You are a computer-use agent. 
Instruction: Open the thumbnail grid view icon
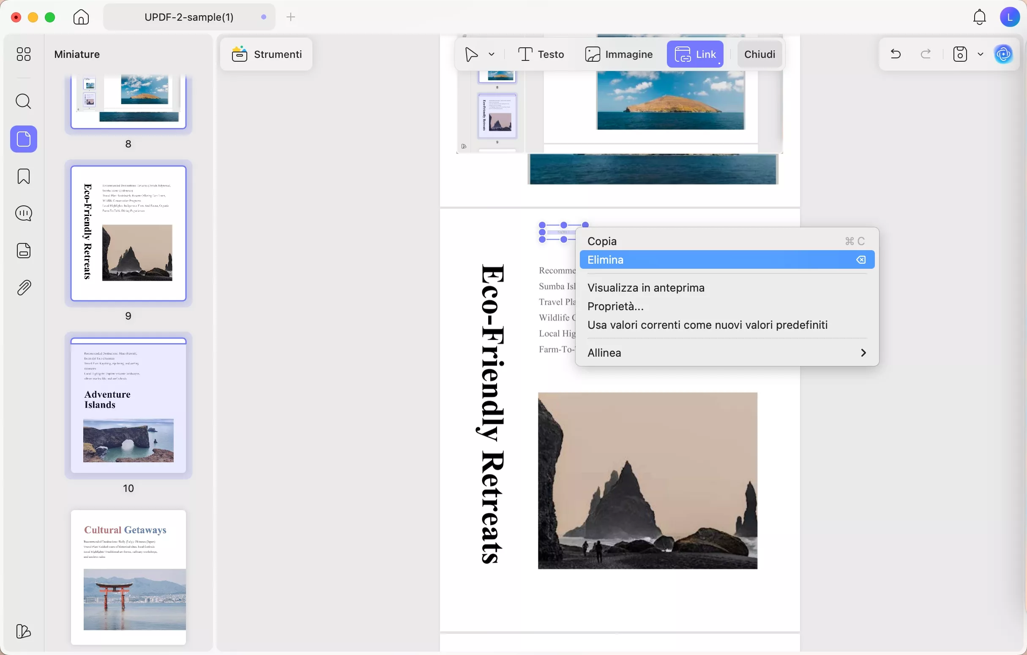point(24,54)
